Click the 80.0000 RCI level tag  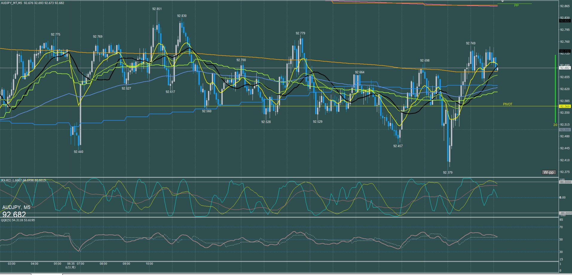[565, 182]
